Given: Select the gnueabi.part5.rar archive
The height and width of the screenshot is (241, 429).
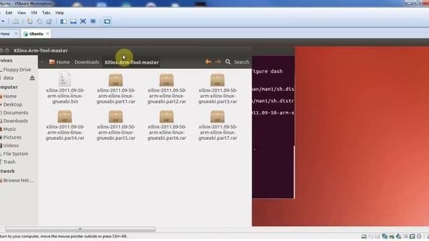Looking at the screenshot, I should pos(116,125).
